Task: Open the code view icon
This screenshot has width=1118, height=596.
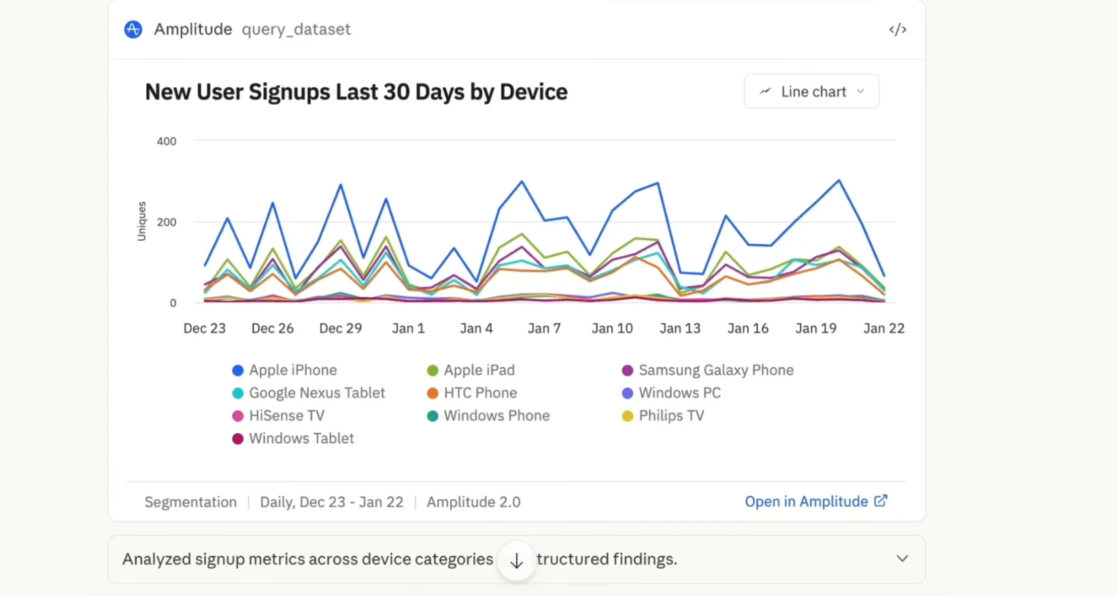Action: click(898, 29)
